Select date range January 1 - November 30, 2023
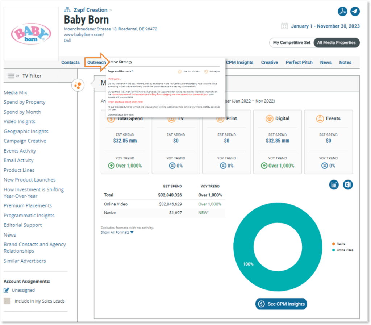The width and height of the screenshot is (371, 325). pos(325,26)
